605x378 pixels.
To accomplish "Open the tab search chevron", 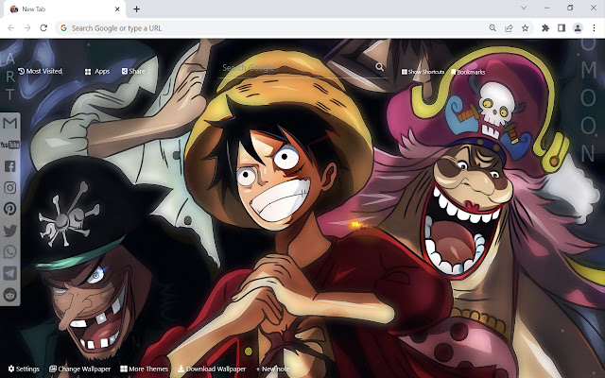I will tap(524, 8).
